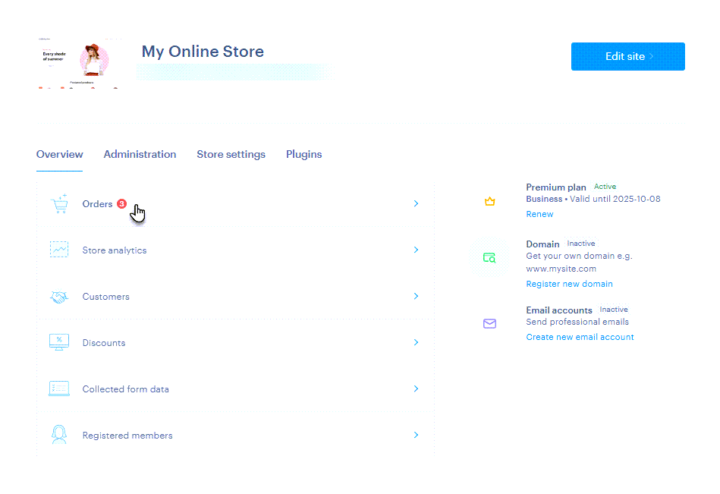720x494 pixels.
Task: Click the Valid until 2025-10-08 text
Action: click(615, 199)
